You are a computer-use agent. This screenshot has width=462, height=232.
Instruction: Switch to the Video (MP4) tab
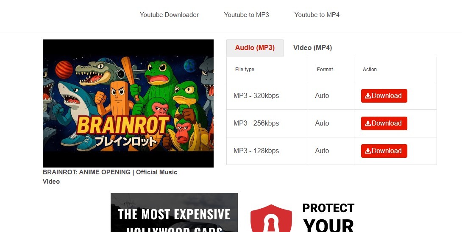tap(313, 48)
